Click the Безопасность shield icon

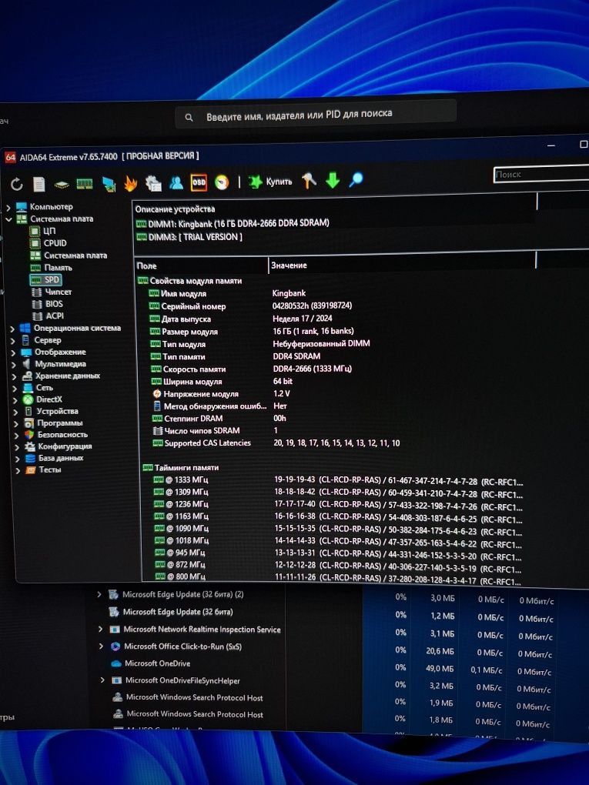point(29,435)
